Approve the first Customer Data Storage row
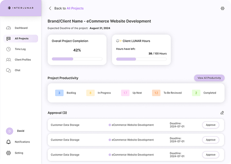This screenshot has width=231, height=164. 210,125
